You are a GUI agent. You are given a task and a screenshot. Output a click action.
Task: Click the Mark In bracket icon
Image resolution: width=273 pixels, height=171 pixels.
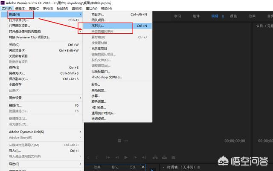(x=88, y=157)
